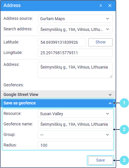Viewport: 129px width, 168px height.
Task: Click the arrow icon in Address source field
Action: [107, 19]
